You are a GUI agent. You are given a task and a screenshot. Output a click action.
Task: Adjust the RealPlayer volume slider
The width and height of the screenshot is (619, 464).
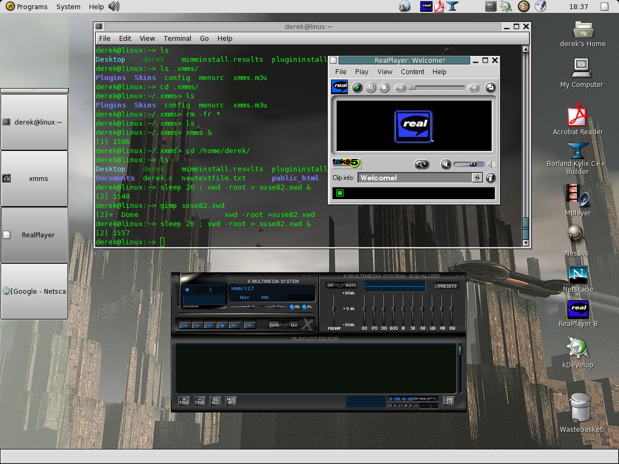click(x=469, y=164)
